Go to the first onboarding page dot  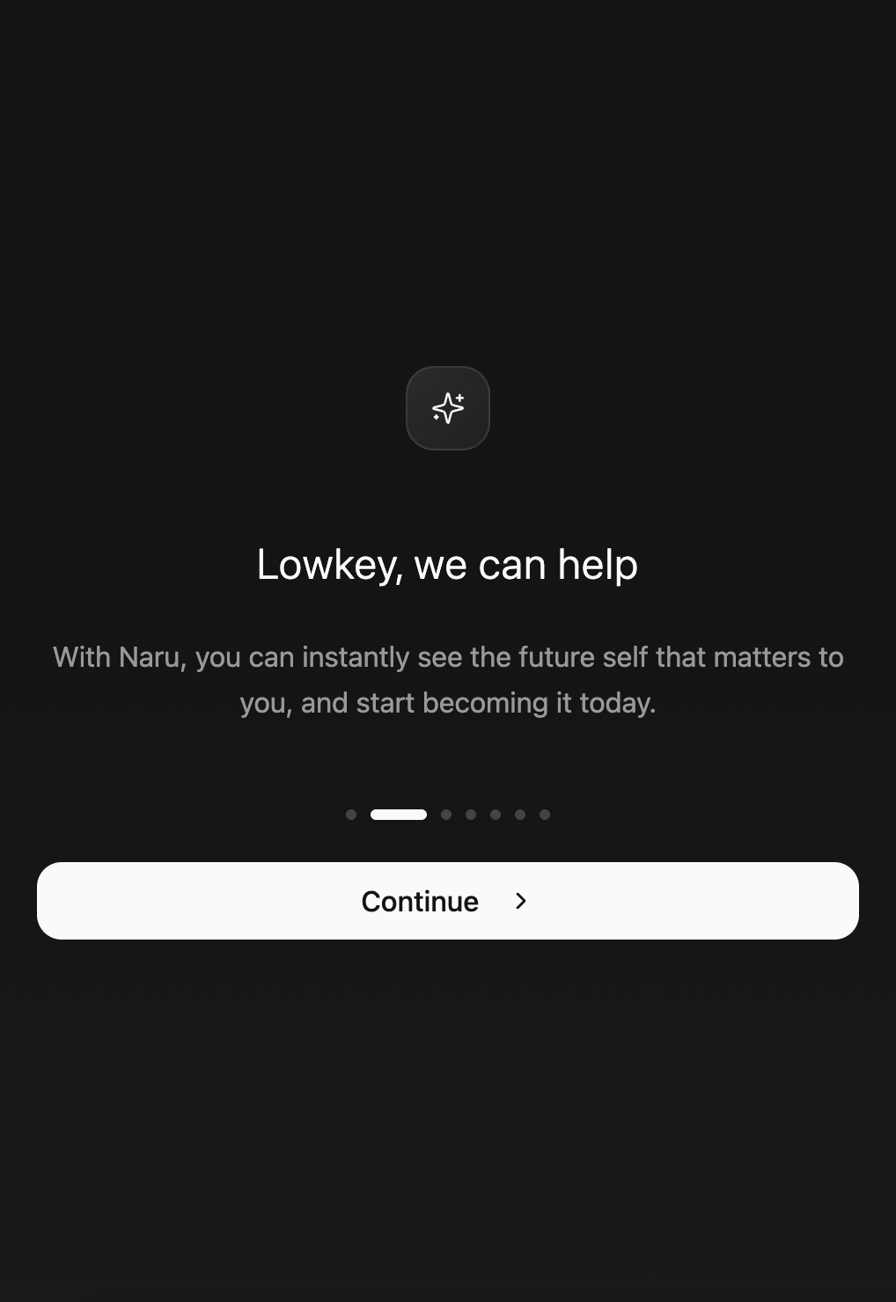coord(351,815)
